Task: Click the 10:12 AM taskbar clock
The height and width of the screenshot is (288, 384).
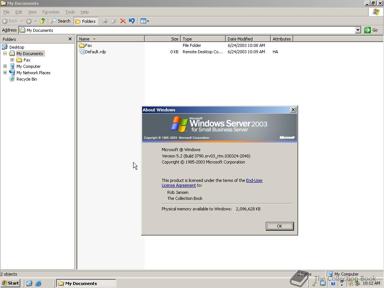Action: pos(371,283)
